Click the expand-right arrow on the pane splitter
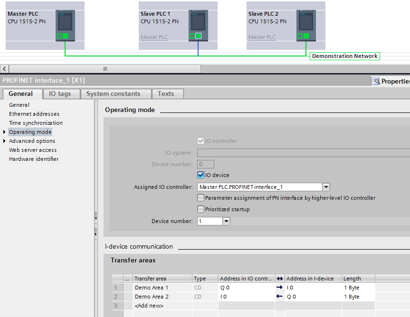This screenshot has width=410, height=317. coord(95,234)
